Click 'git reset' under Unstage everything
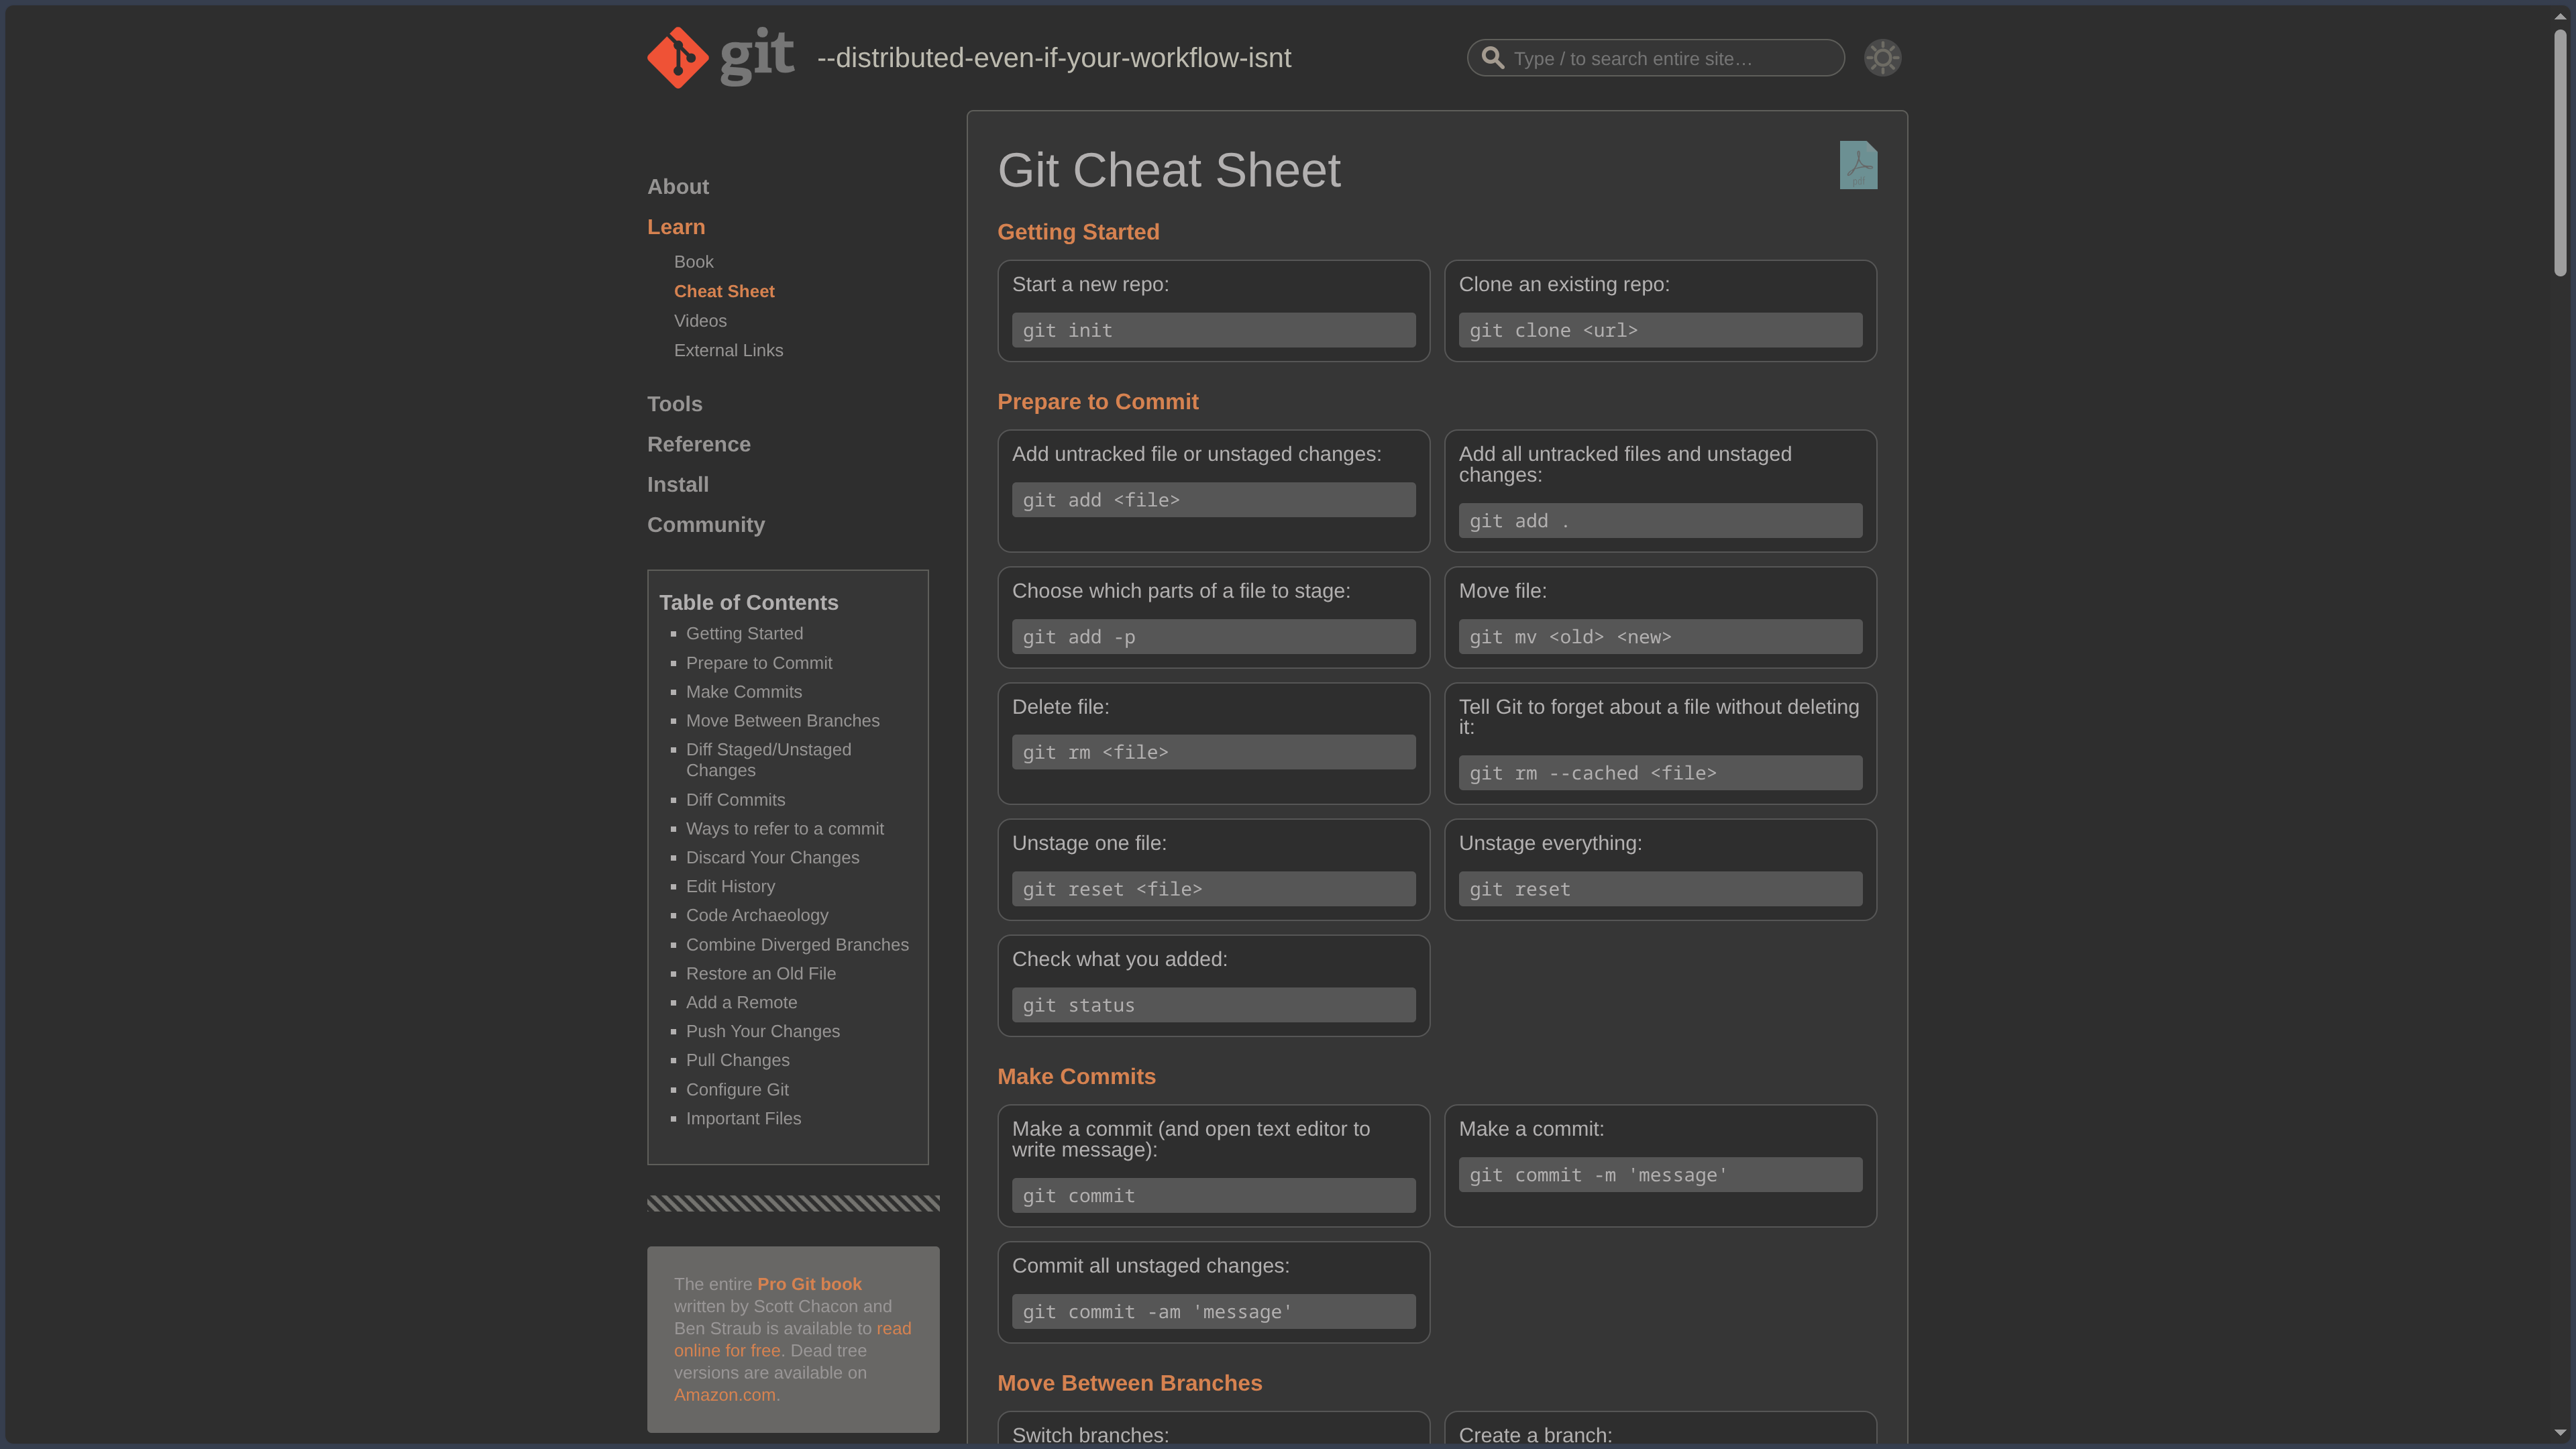 (x=1660, y=889)
